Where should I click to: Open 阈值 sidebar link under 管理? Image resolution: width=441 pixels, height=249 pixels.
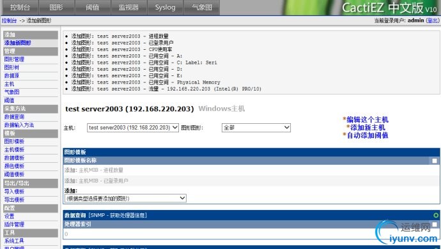[9, 100]
